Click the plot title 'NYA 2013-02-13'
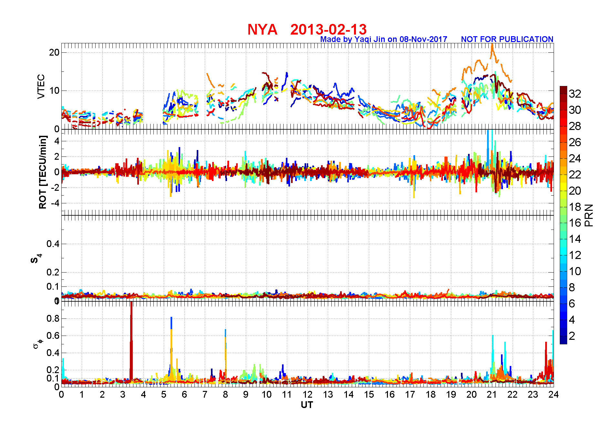 pos(307,29)
